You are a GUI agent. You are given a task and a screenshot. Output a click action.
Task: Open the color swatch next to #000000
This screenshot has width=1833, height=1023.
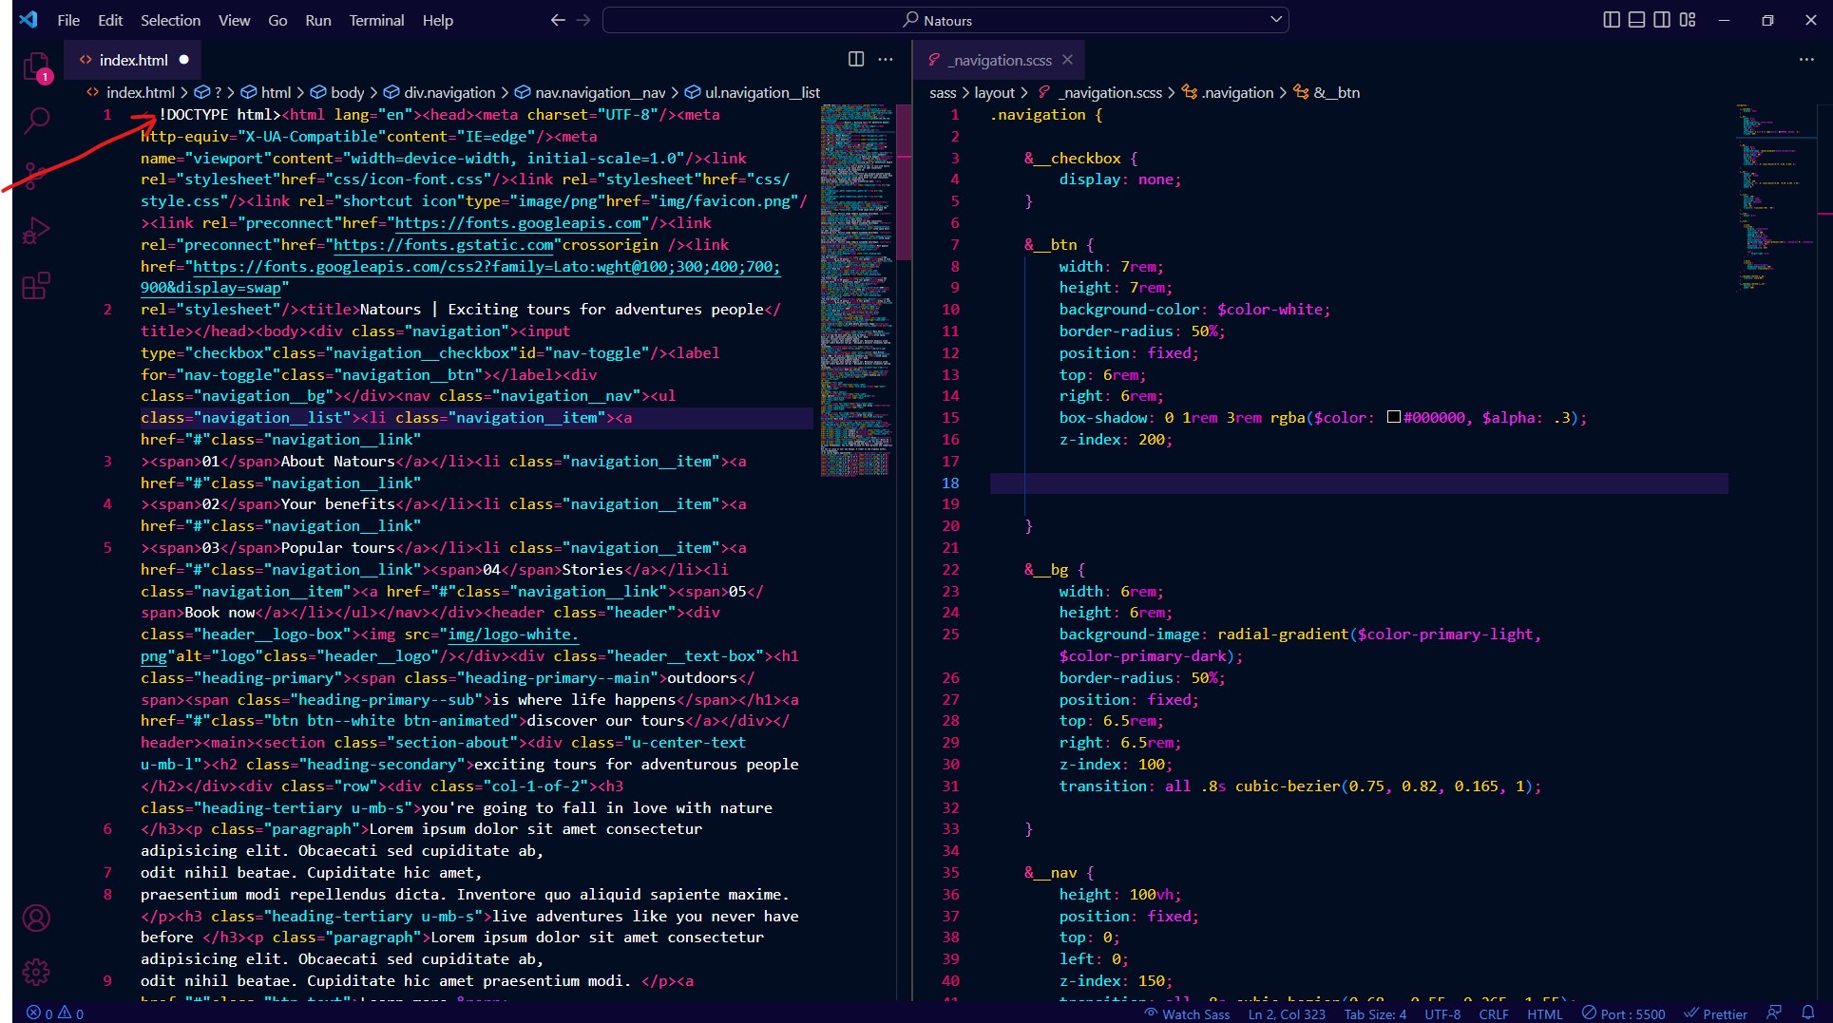(x=1393, y=417)
